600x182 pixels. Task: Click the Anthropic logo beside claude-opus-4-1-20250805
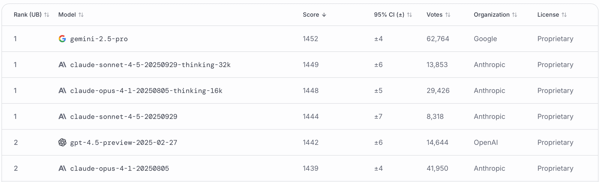62,168
